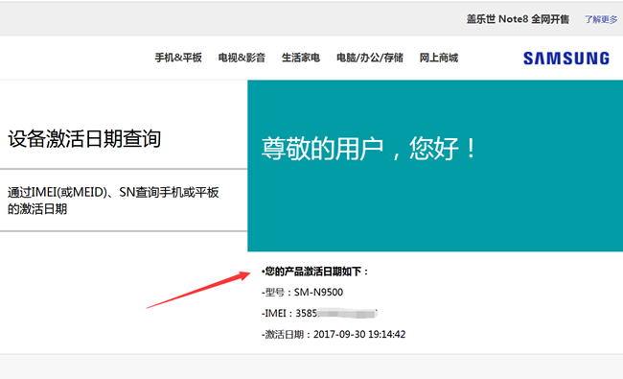Click the SAMSUNG logo
Screen dimensions: 623x379
coord(566,59)
